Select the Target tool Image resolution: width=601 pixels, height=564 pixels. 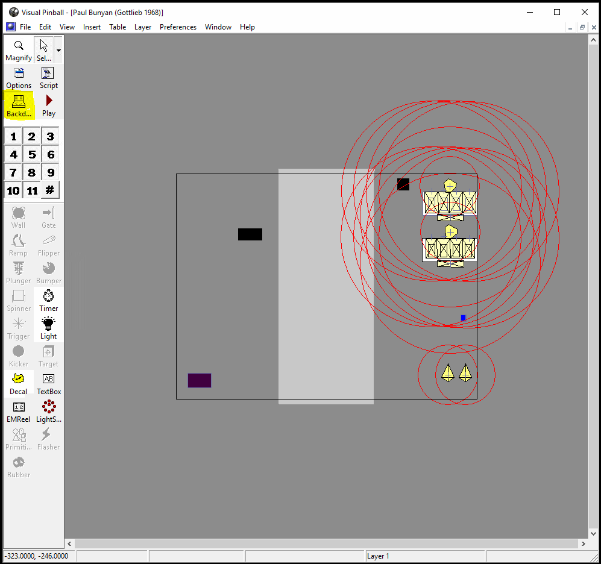pyautogui.click(x=48, y=356)
